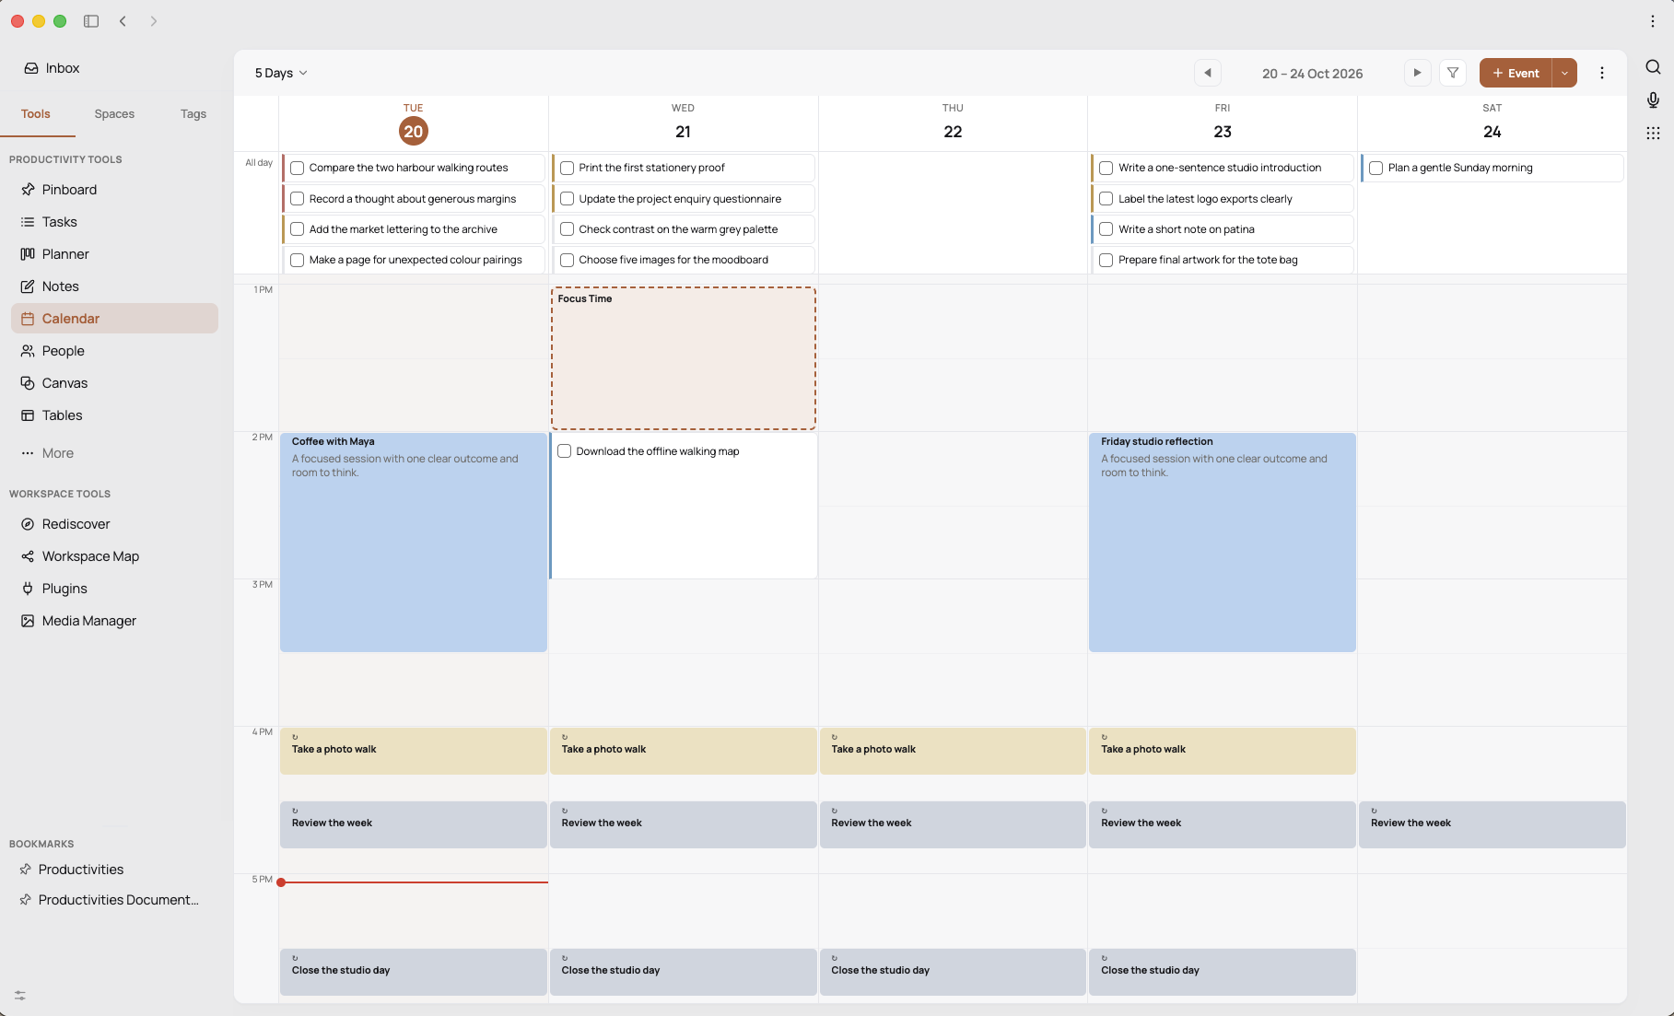Check 'Label the latest logo exports clearly'
Viewport: 1674px width, 1016px height.
pos(1106,199)
